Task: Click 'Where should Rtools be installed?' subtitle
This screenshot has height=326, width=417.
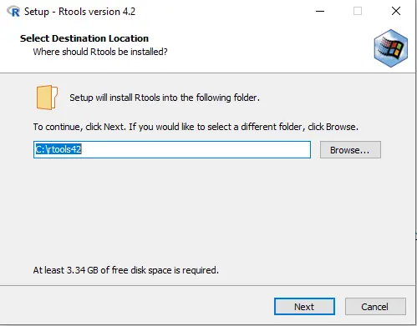Action: (x=100, y=52)
